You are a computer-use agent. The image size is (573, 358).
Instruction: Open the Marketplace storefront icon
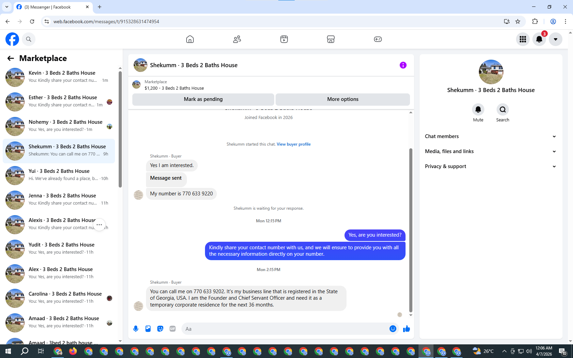point(331,39)
